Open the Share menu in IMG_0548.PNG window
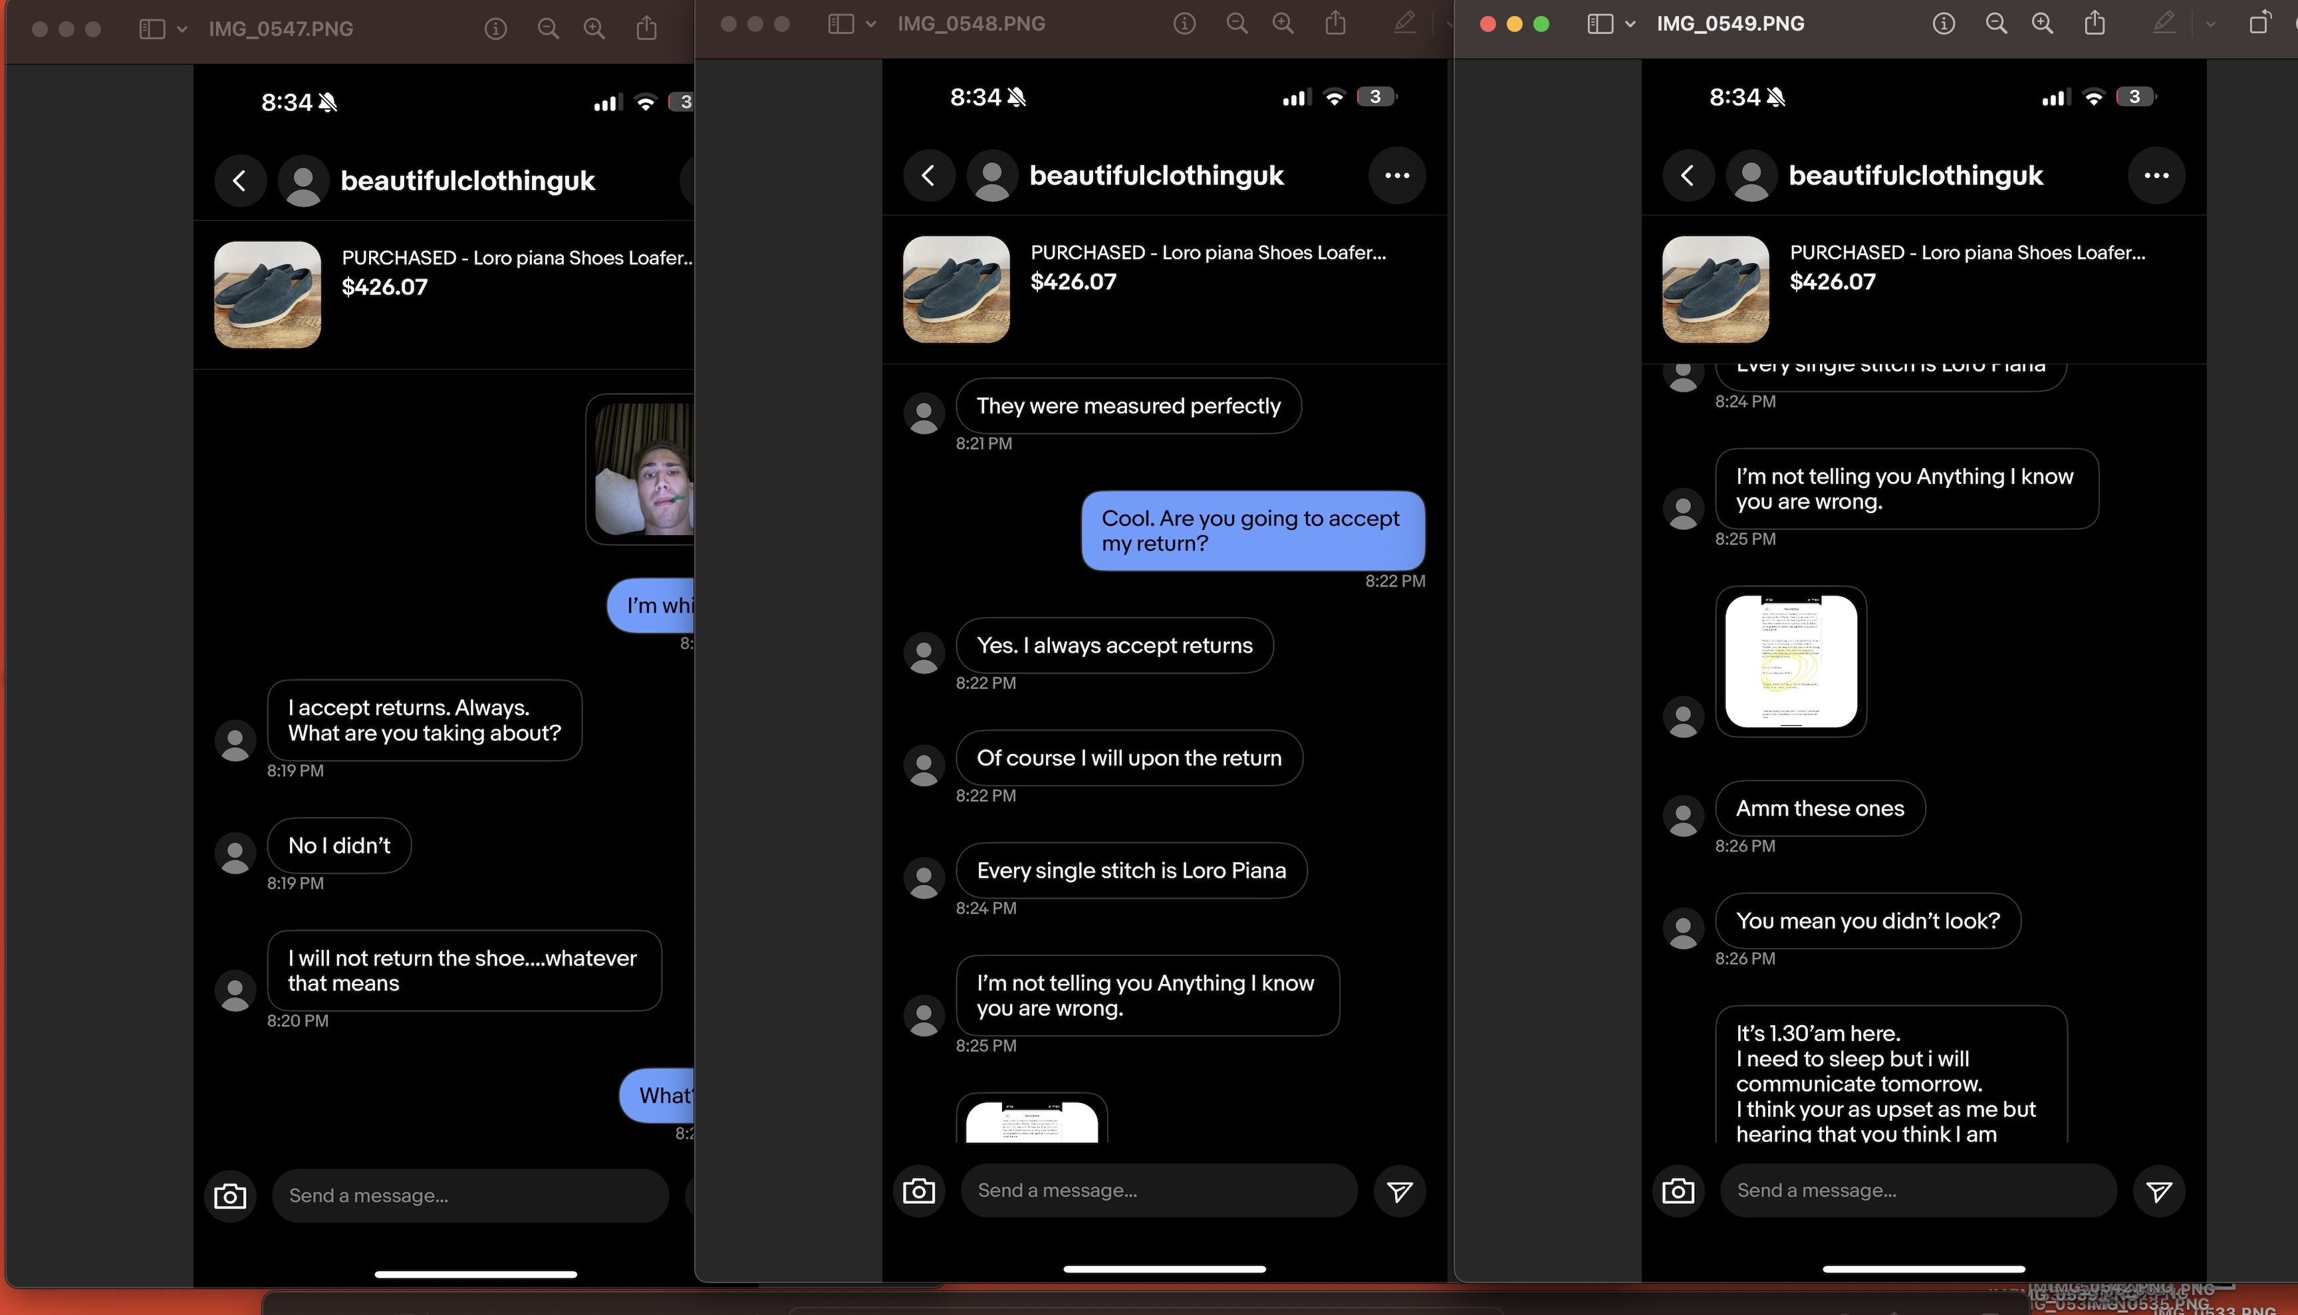Image resolution: width=2298 pixels, height=1315 pixels. (x=1336, y=23)
